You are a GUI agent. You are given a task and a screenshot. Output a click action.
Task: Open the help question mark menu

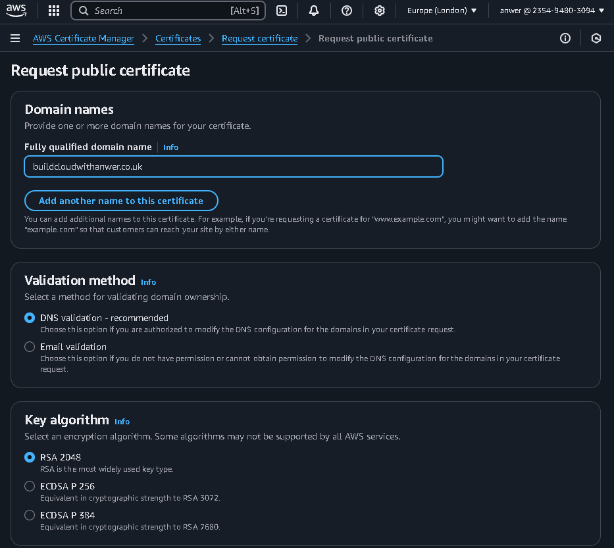(x=347, y=11)
